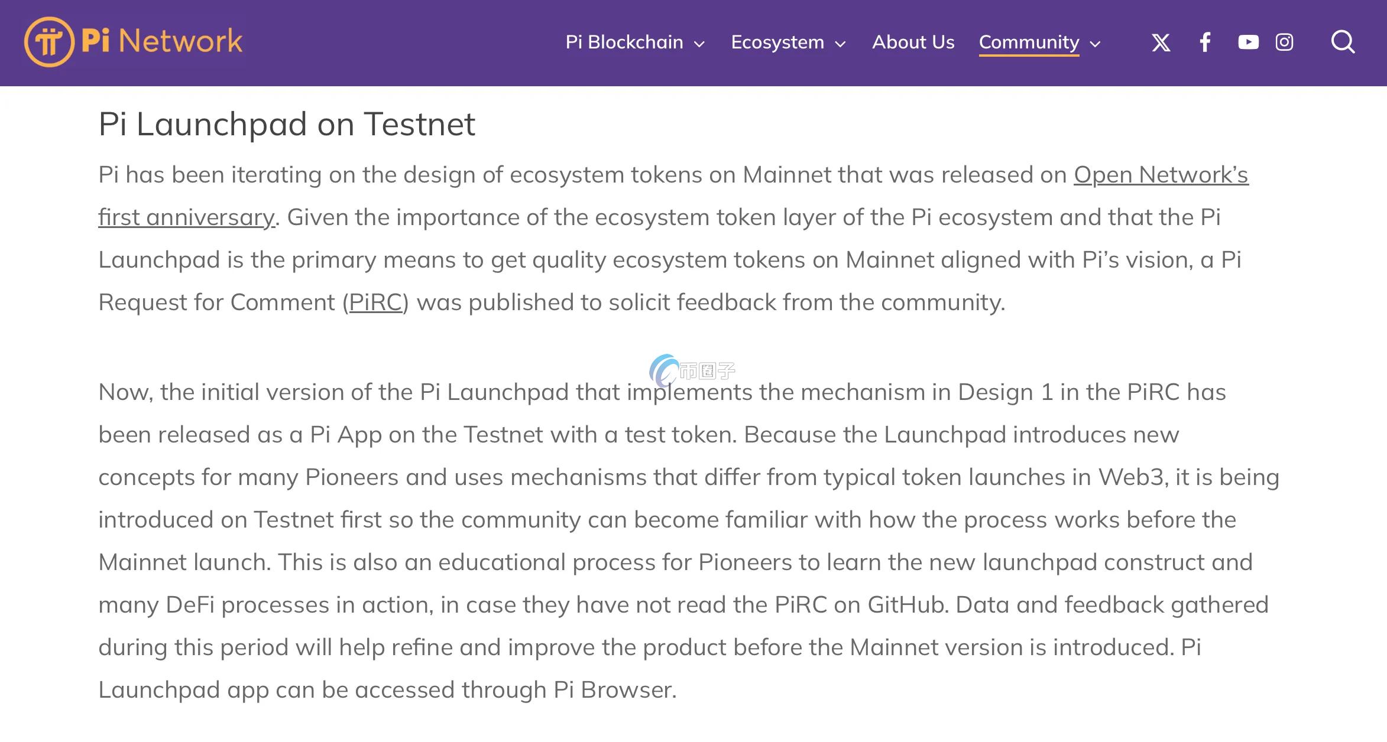
Task: Open the PiRC hyperlink
Action: click(x=375, y=302)
